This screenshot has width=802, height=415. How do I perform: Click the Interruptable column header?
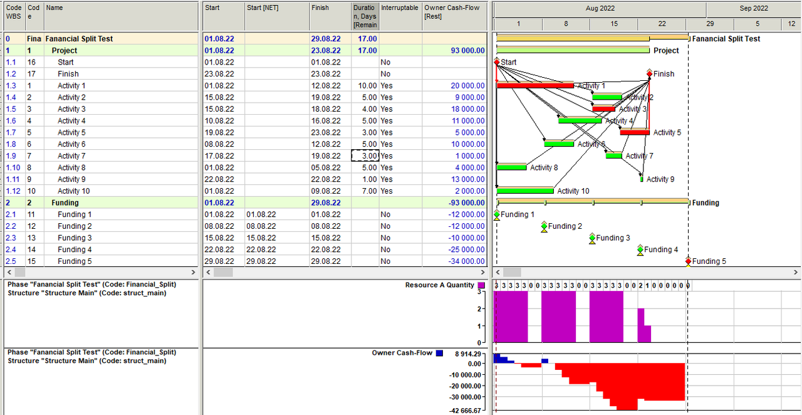(x=400, y=16)
